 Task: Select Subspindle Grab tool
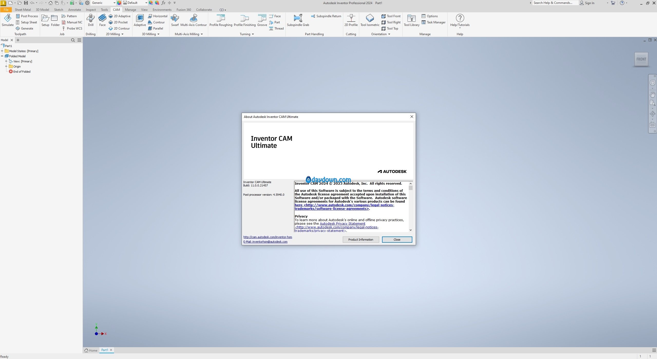point(298,20)
